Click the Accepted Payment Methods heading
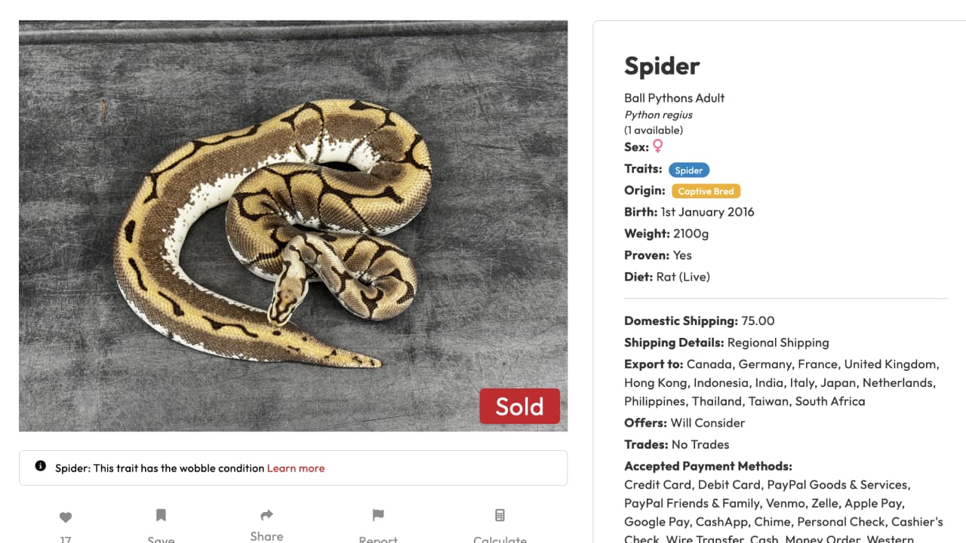The height and width of the screenshot is (543, 966). tap(708, 466)
